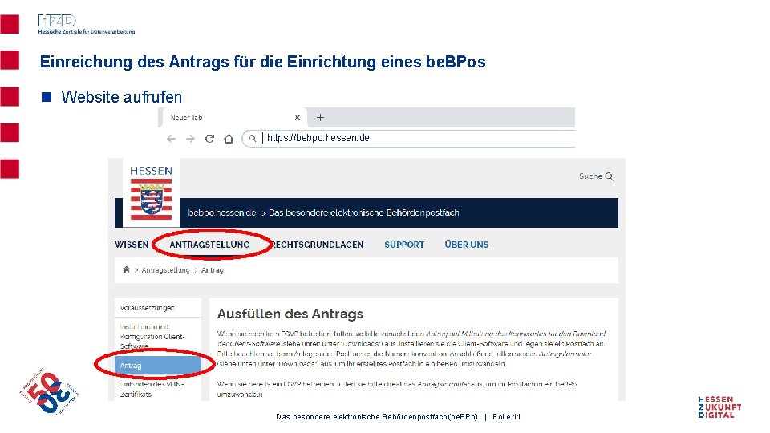Open the WISSEN menu item
This screenshot has width=770, height=433.
[x=132, y=245]
